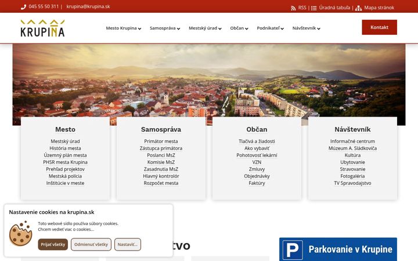Open the Mesto Krupina menu item
This screenshot has height=261, width=418.
[x=121, y=28]
